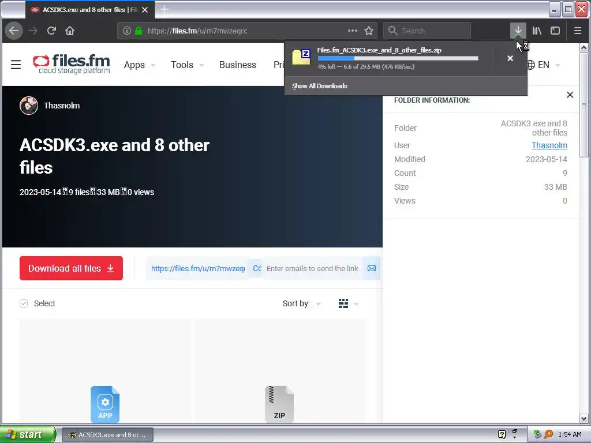Viewport: 591px width, 443px height.
Task: Click the globe language icon
Action: tap(531, 65)
